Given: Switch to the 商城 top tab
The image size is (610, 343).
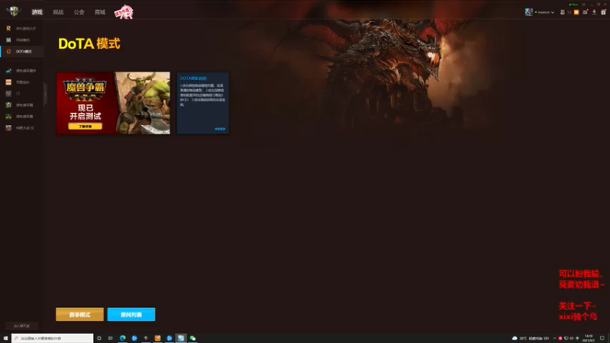Looking at the screenshot, I should 100,12.
